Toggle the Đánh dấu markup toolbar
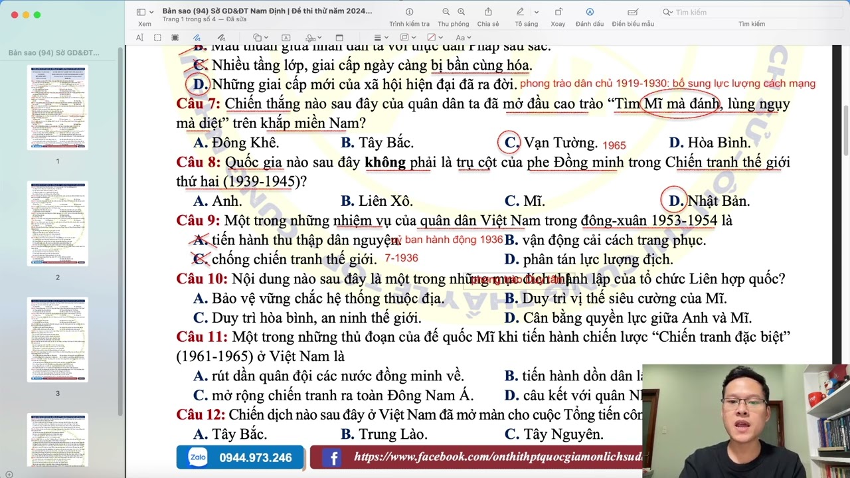850x478 pixels. tap(590, 12)
